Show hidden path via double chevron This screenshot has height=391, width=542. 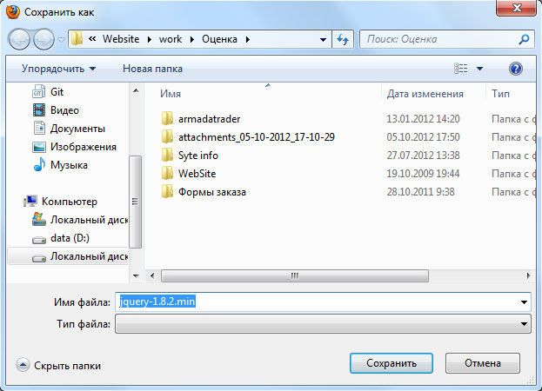[92, 38]
